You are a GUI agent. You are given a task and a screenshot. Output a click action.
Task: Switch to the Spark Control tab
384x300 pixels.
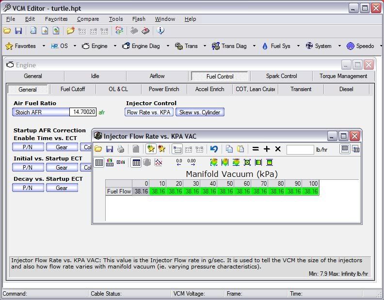coord(281,76)
